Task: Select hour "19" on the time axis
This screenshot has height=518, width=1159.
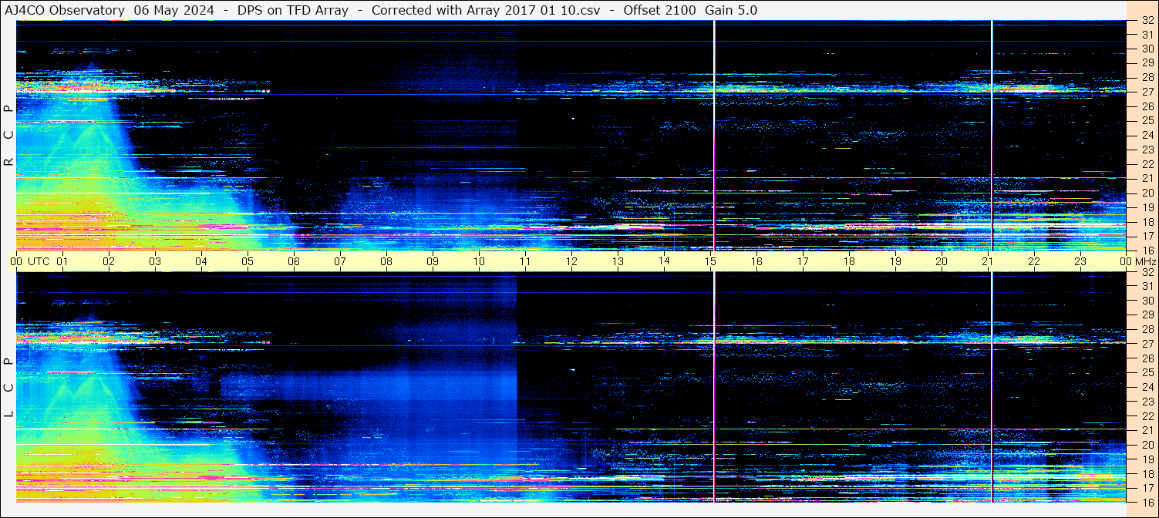Action: click(895, 262)
